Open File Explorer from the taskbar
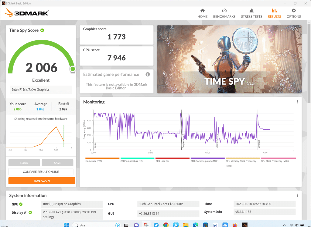This screenshot has width=311, height=227. click(x=186, y=225)
